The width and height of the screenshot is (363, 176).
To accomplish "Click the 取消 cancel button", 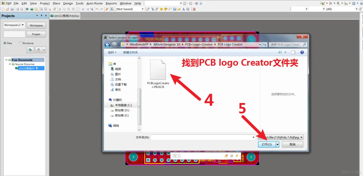I will coord(292,145).
